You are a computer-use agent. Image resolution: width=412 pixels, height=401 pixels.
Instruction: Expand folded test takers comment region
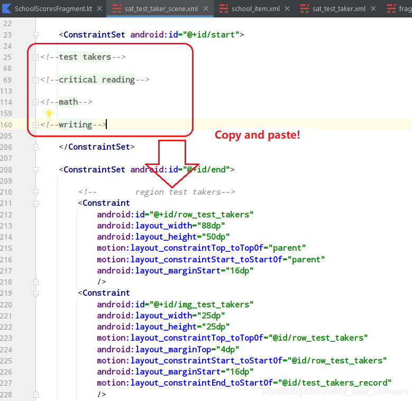35,57
